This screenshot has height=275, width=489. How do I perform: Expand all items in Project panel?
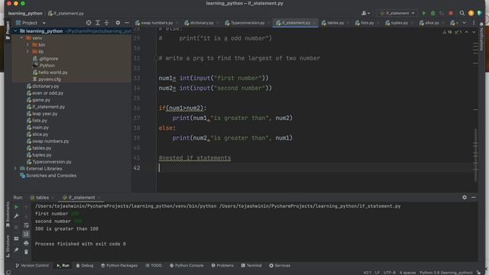coord(98,23)
